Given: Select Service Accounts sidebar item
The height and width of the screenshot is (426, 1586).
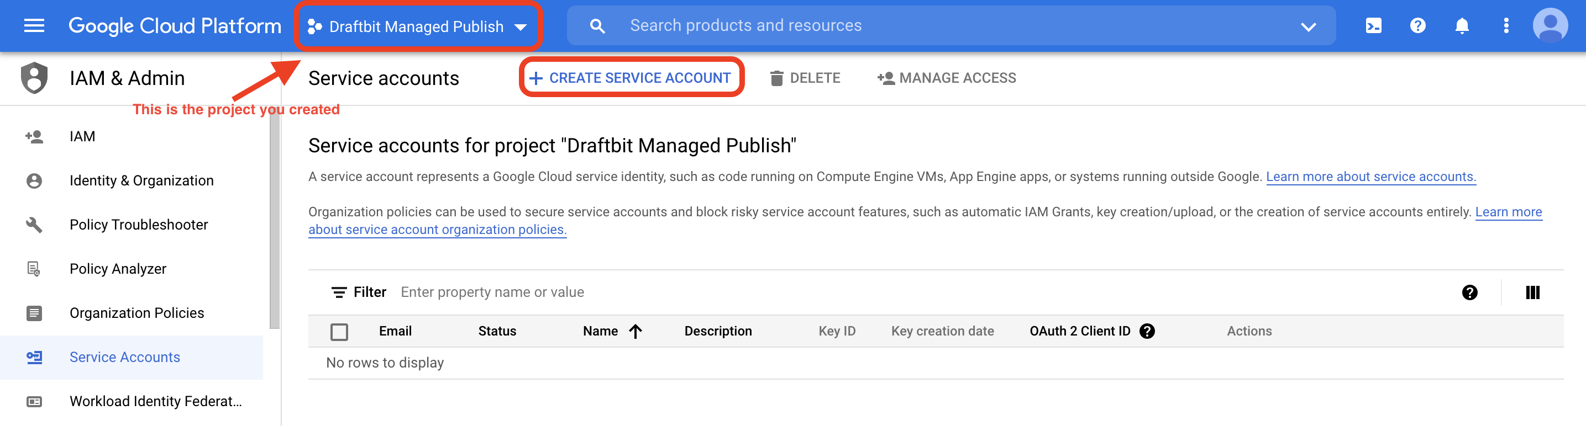Looking at the screenshot, I should tap(132, 357).
